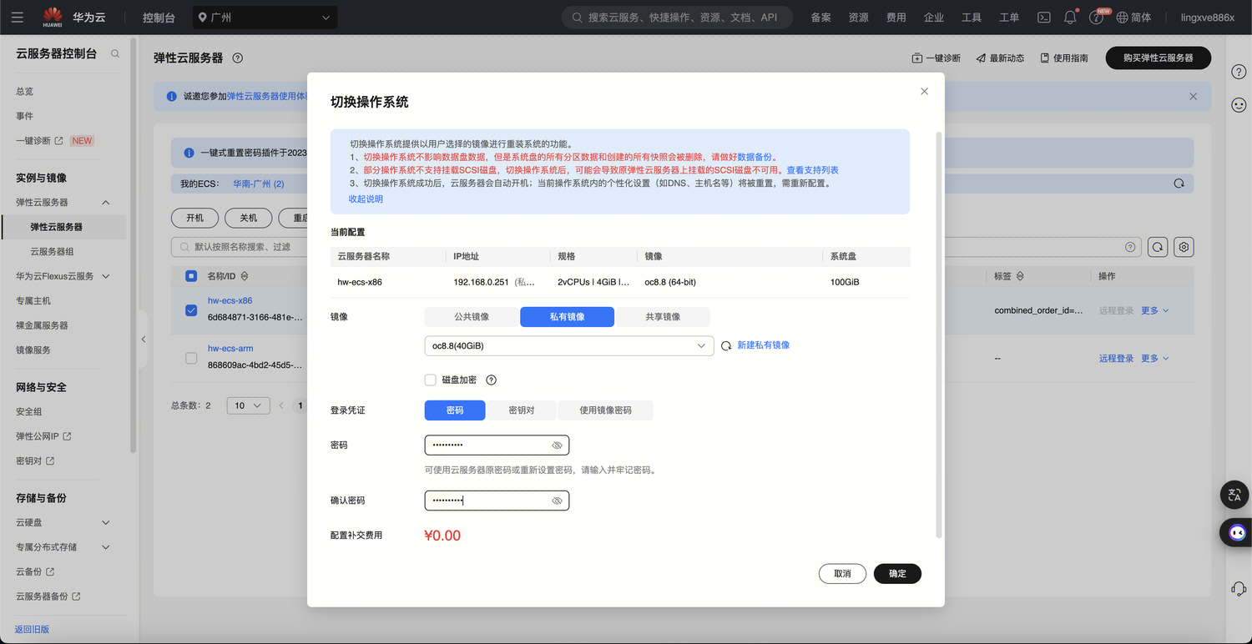The width and height of the screenshot is (1252, 644).
Task: Refresh the 我的ECS region bar
Action: click(x=1179, y=184)
